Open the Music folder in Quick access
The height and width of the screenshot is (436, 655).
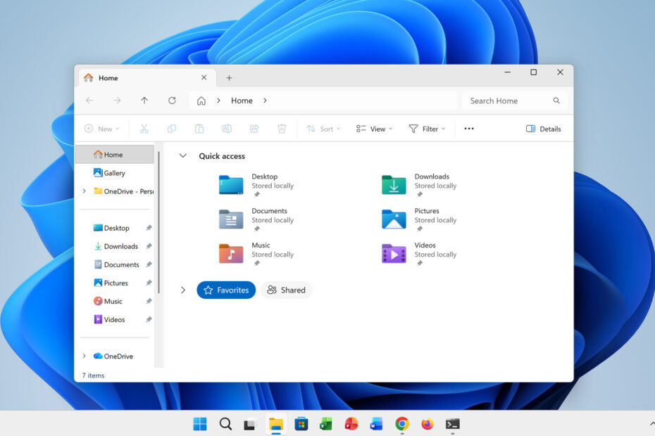click(231, 253)
